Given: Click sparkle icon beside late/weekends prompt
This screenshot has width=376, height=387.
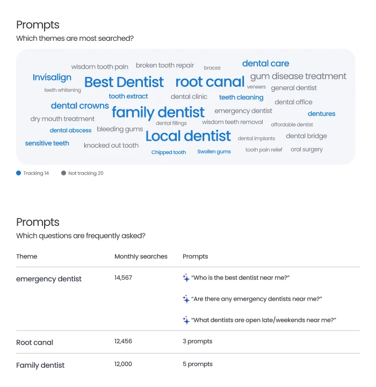Looking at the screenshot, I should [186, 320].
